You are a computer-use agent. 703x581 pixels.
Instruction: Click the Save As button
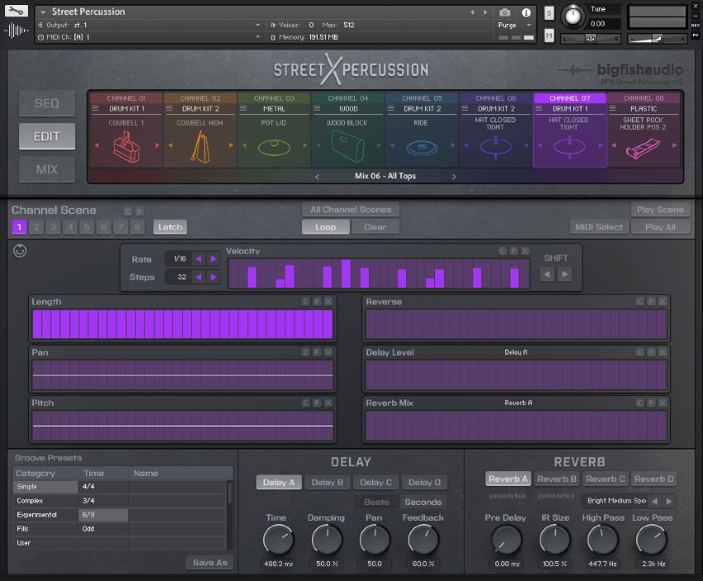209,562
